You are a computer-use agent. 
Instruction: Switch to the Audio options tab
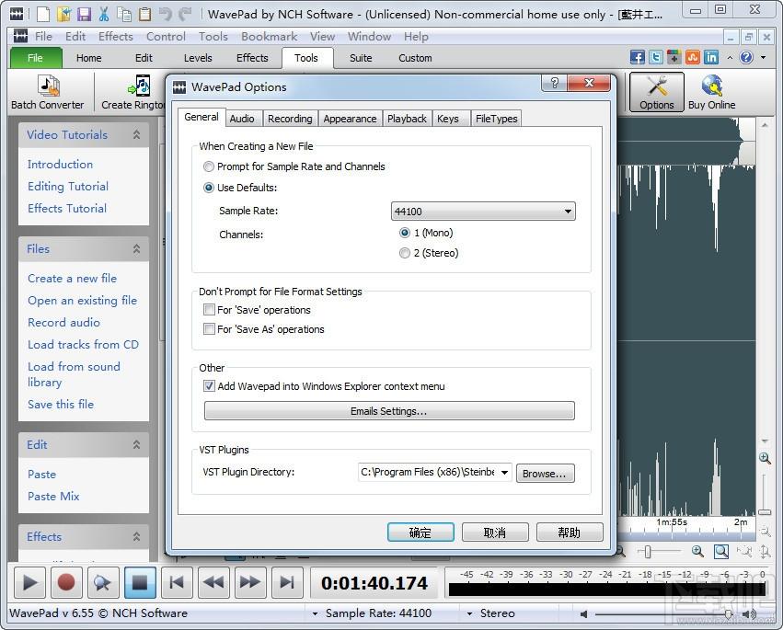point(242,119)
